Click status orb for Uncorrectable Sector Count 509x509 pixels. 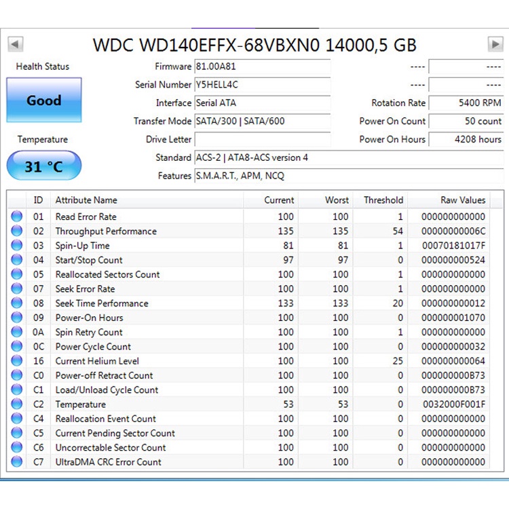pos(17,447)
